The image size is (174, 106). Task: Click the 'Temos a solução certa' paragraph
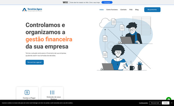(x=46, y=54)
